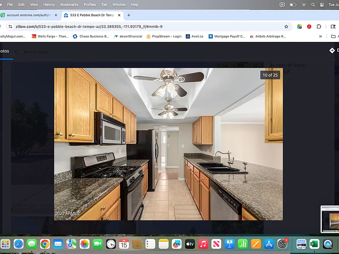Close the 533 E Pebble Beach Dr tab
This screenshot has width=339, height=254.
click(x=119, y=15)
